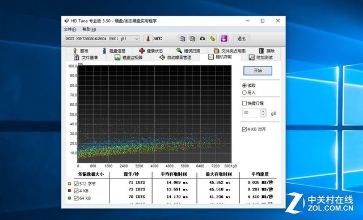Open the 健康状态 health tab
The height and width of the screenshot is (220, 363).
[151, 50]
